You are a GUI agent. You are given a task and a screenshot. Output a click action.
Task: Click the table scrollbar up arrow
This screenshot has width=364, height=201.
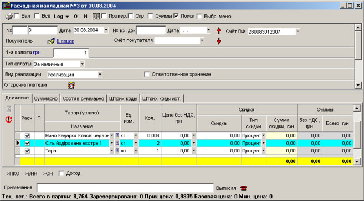[357, 108]
